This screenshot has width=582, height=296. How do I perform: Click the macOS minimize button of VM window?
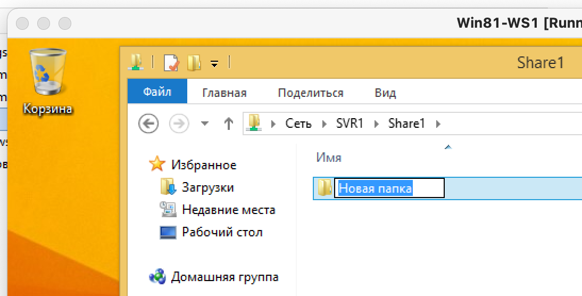pos(44,23)
